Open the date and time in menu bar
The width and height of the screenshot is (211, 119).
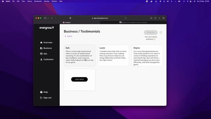coord(203,1)
